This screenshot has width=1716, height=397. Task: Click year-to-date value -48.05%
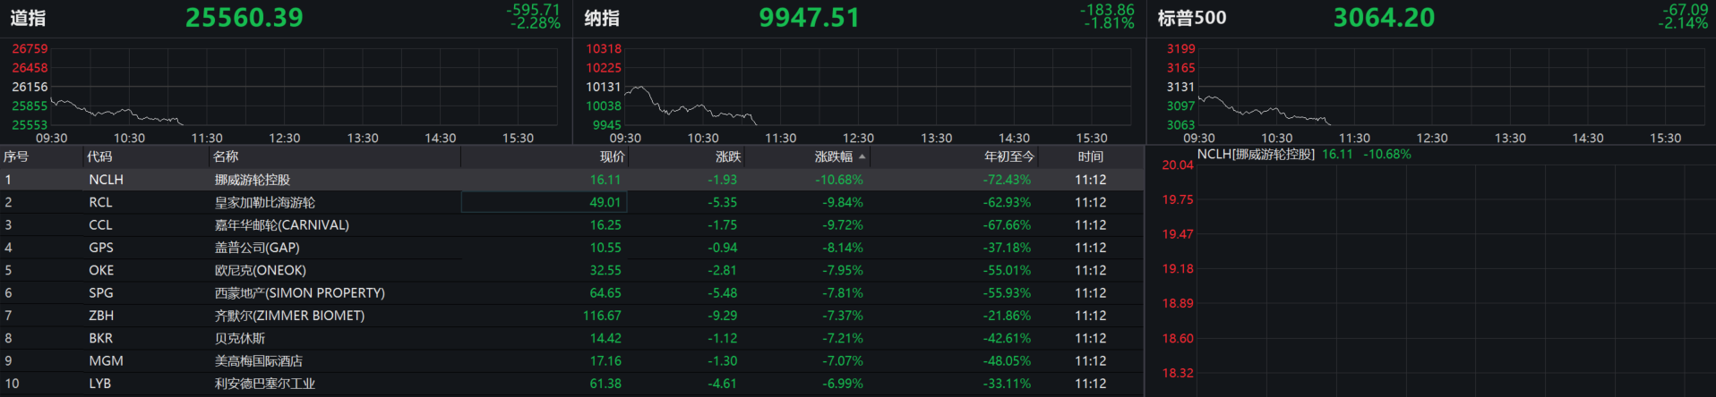(x=1007, y=361)
